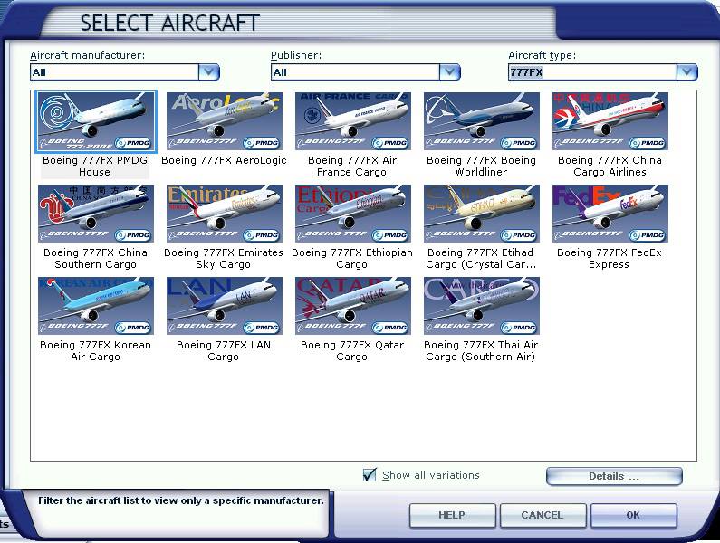
Task: Choose the AeroLogic 777FX thumbnail
Action: (225, 121)
